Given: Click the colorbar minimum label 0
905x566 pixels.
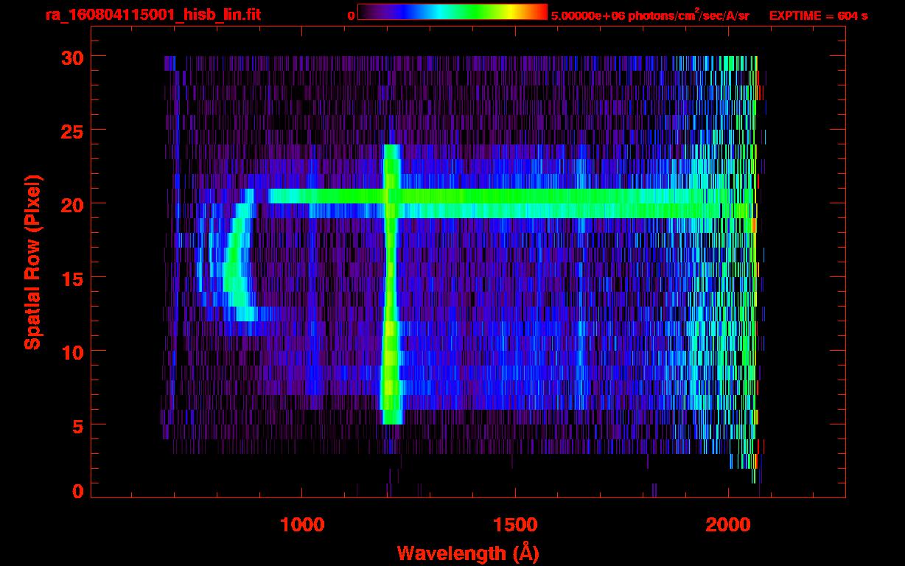Looking at the screenshot, I should tap(351, 15).
